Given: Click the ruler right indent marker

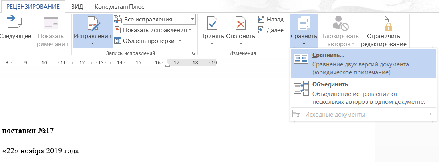Looking at the screenshot, I should [167, 65].
